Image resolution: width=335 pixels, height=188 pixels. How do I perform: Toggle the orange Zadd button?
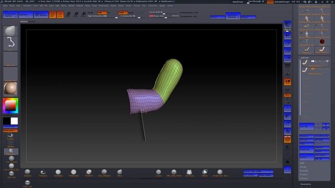click(x=123, y=13)
